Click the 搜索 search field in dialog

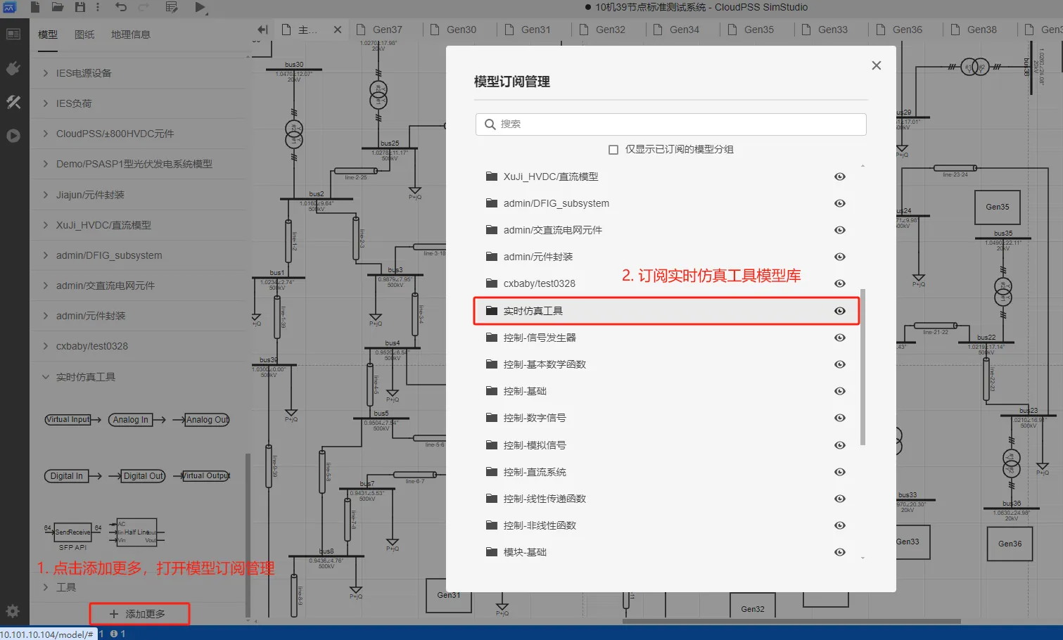(x=670, y=124)
